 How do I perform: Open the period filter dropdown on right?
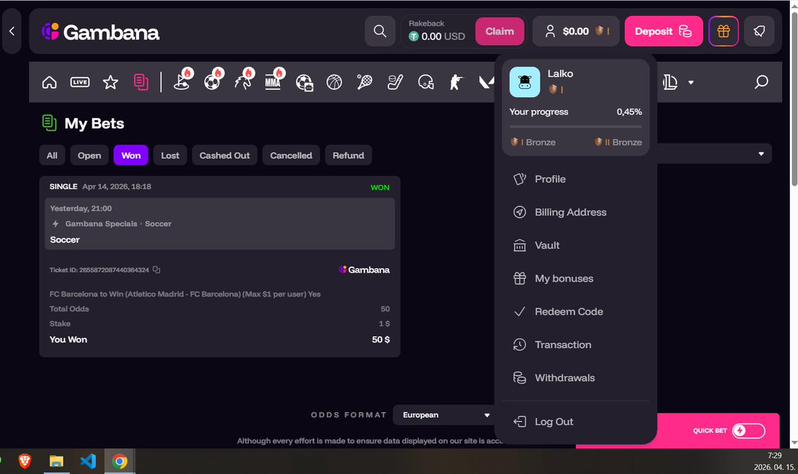point(714,154)
